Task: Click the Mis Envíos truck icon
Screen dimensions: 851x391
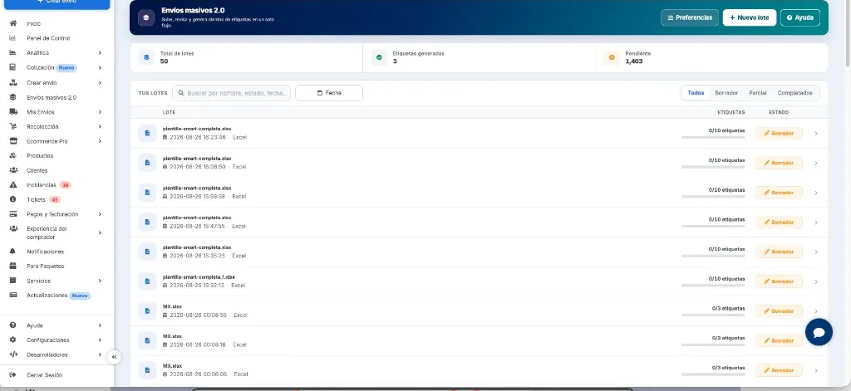Action: pyautogui.click(x=13, y=112)
